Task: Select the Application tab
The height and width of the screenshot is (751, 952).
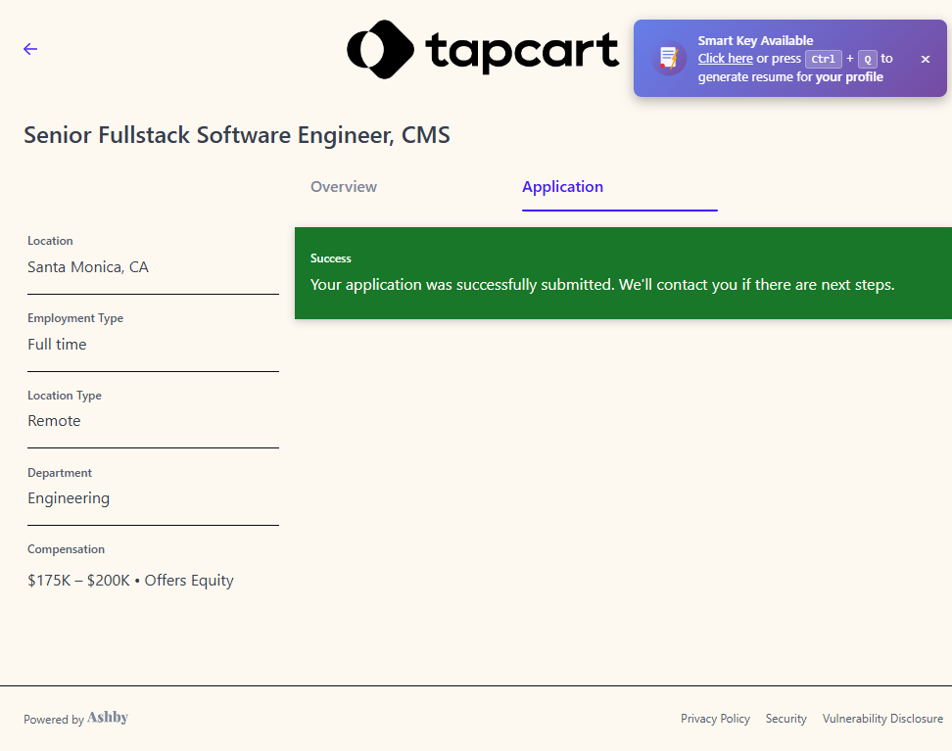Action: coord(562,187)
